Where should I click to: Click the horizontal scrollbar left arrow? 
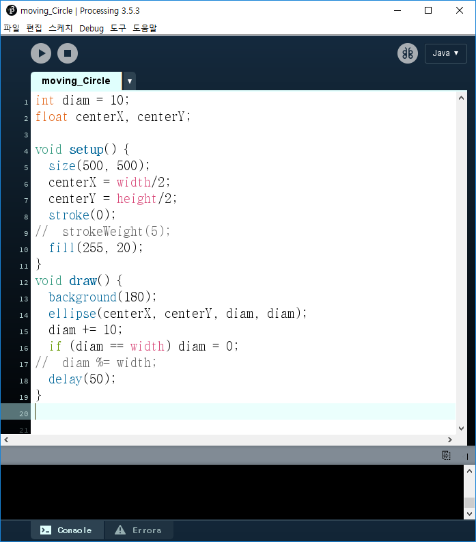click(6, 439)
